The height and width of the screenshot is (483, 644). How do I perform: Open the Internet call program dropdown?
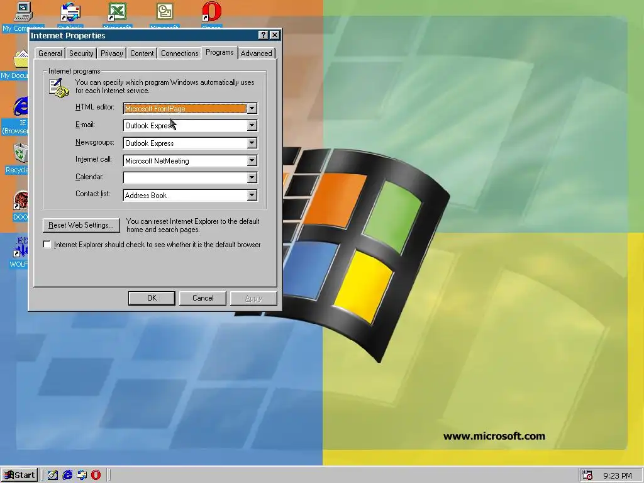point(252,161)
